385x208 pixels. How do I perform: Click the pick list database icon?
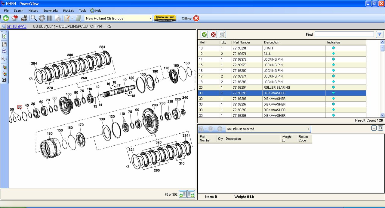tap(201, 129)
